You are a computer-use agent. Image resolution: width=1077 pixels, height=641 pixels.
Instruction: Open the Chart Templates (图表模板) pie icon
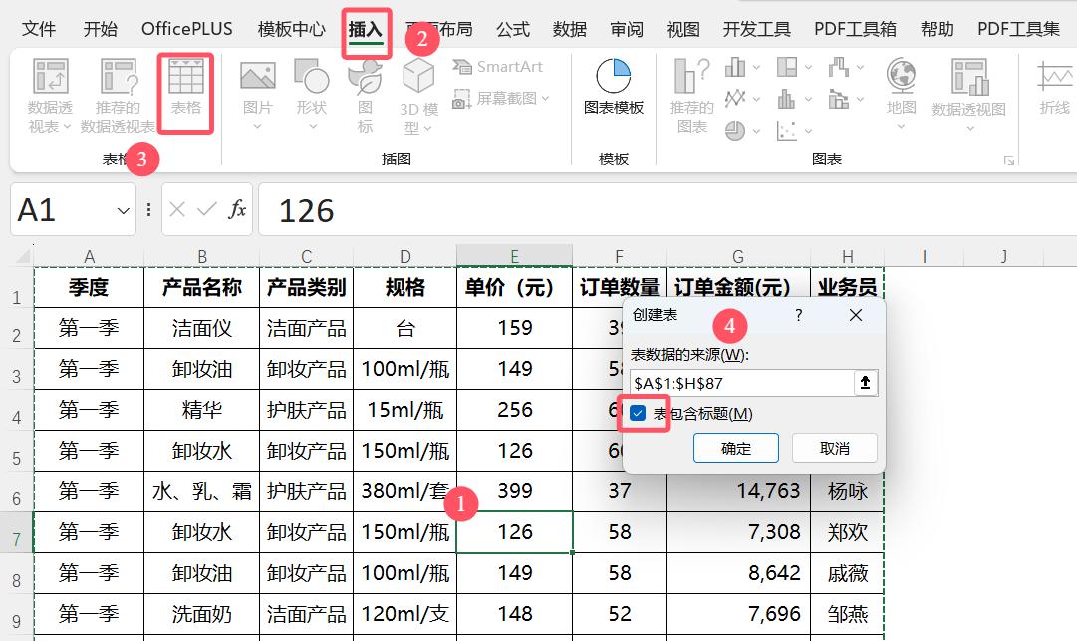[x=614, y=76]
